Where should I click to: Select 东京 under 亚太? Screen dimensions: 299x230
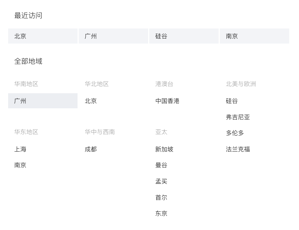162,213
